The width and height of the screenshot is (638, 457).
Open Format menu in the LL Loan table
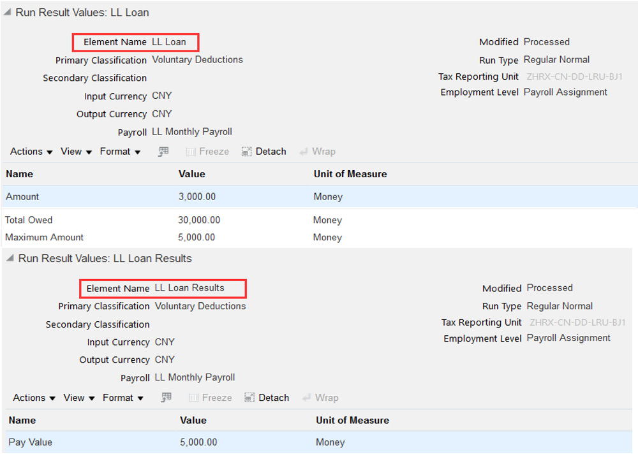pos(120,152)
